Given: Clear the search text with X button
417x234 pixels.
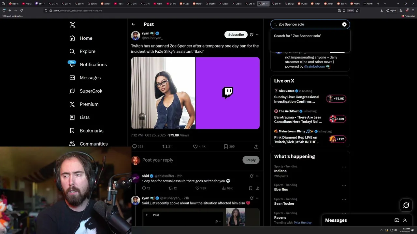Looking at the screenshot, I should pyautogui.click(x=344, y=24).
